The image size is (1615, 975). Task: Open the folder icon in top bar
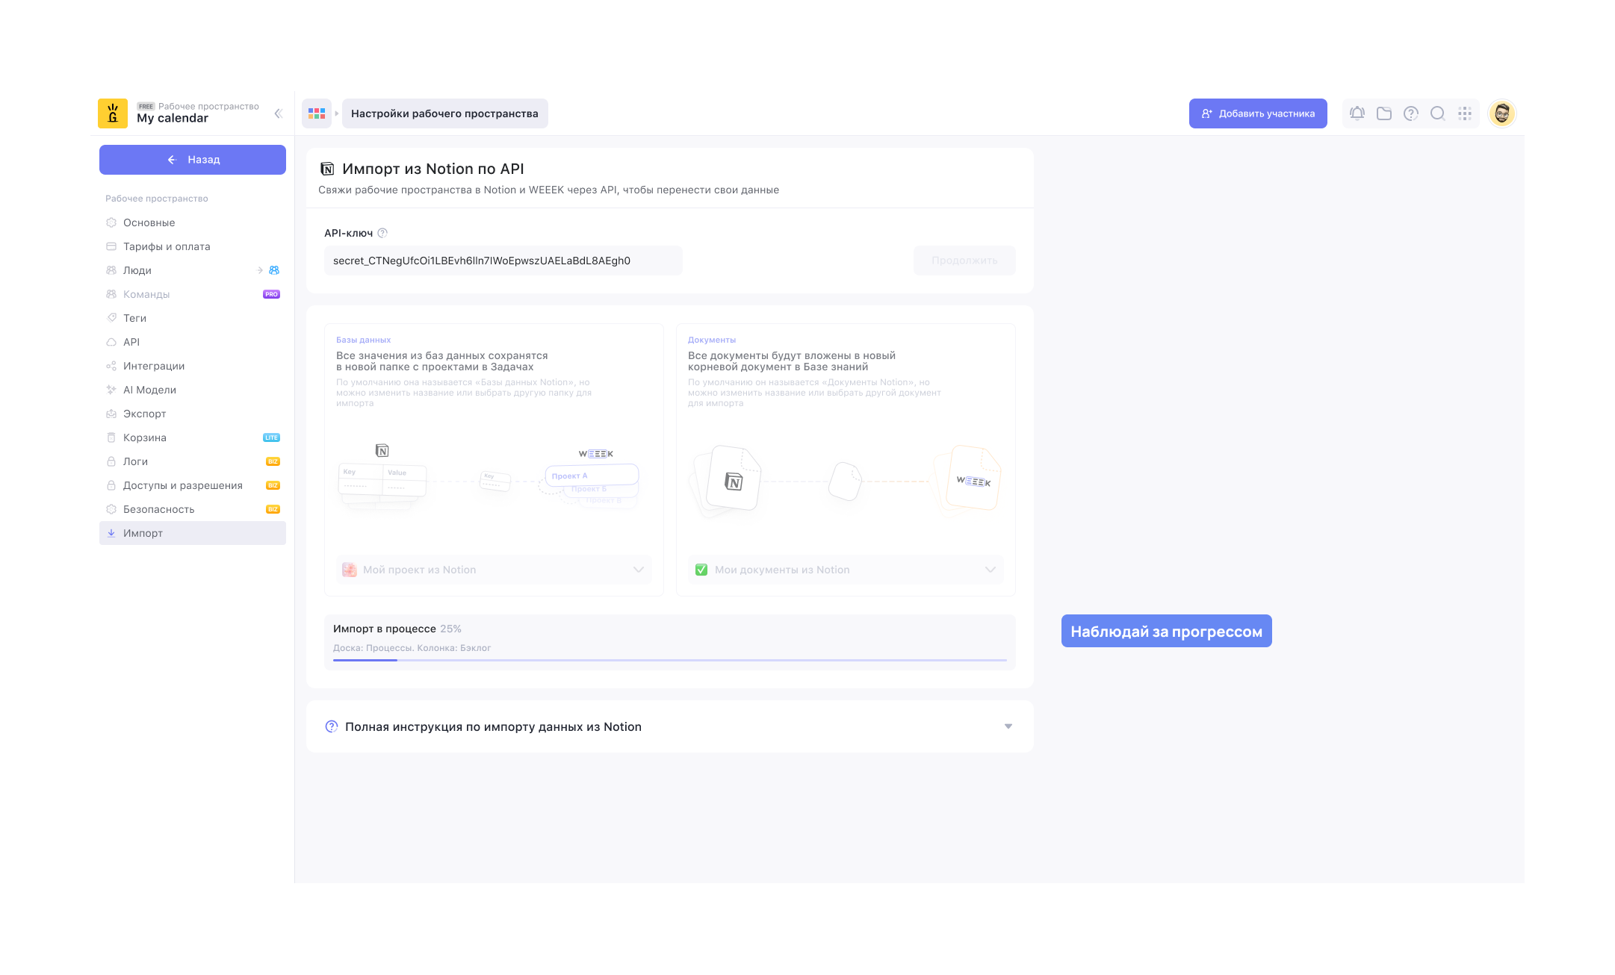click(1384, 113)
